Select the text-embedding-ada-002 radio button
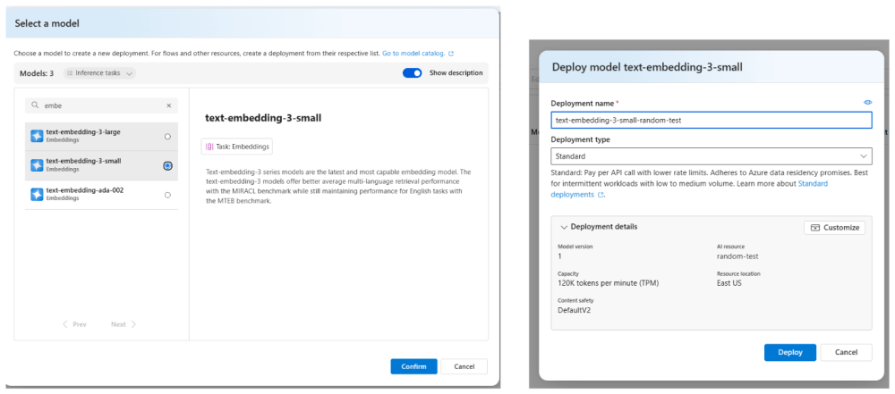Viewport: 895px width, 394px height. click(x=167, y=195)
